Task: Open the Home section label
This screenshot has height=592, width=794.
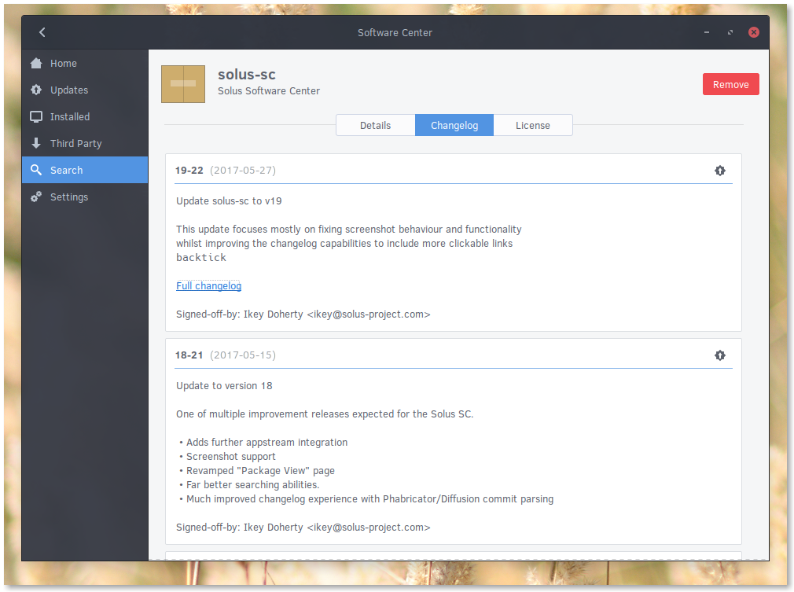Action: [64, 64]
